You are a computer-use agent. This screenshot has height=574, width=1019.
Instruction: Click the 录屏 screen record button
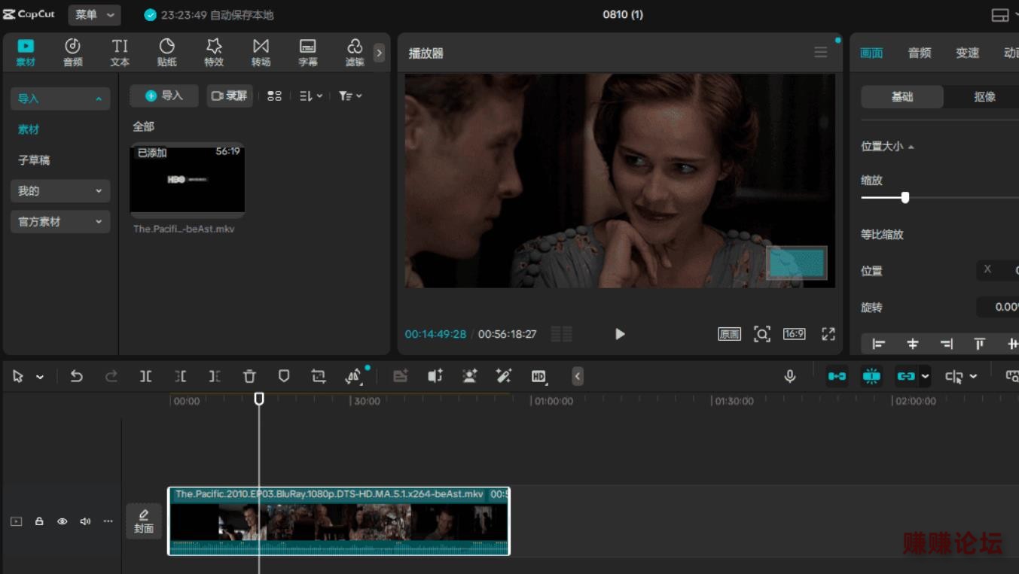tap(230, 96)
